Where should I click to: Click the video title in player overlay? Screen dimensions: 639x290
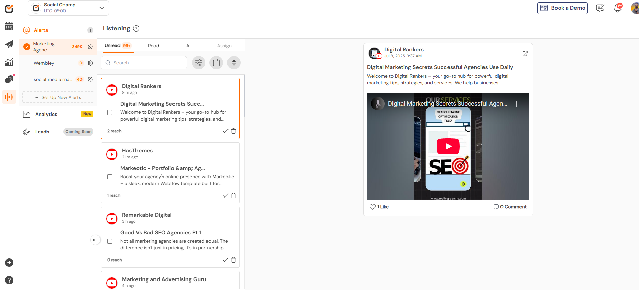point(448,104)
